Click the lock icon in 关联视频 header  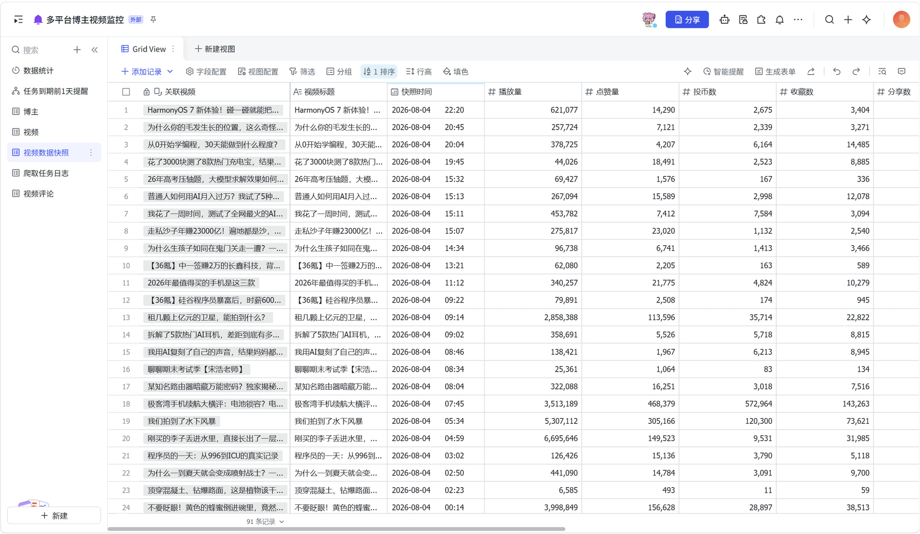click(x=147, y=92)
